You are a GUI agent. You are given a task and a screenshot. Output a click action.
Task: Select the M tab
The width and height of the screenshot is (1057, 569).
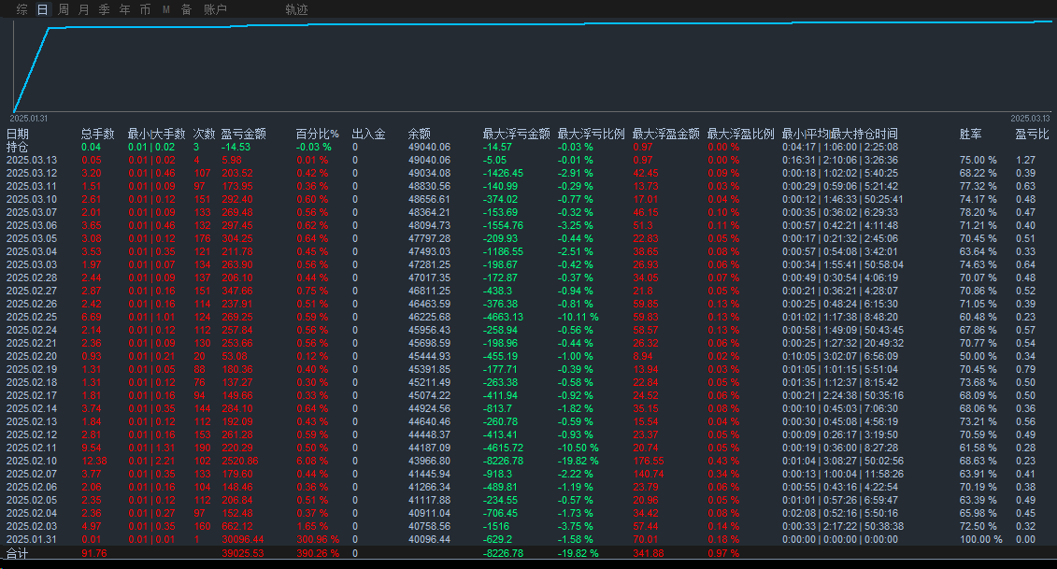click(x=165, y=9)
